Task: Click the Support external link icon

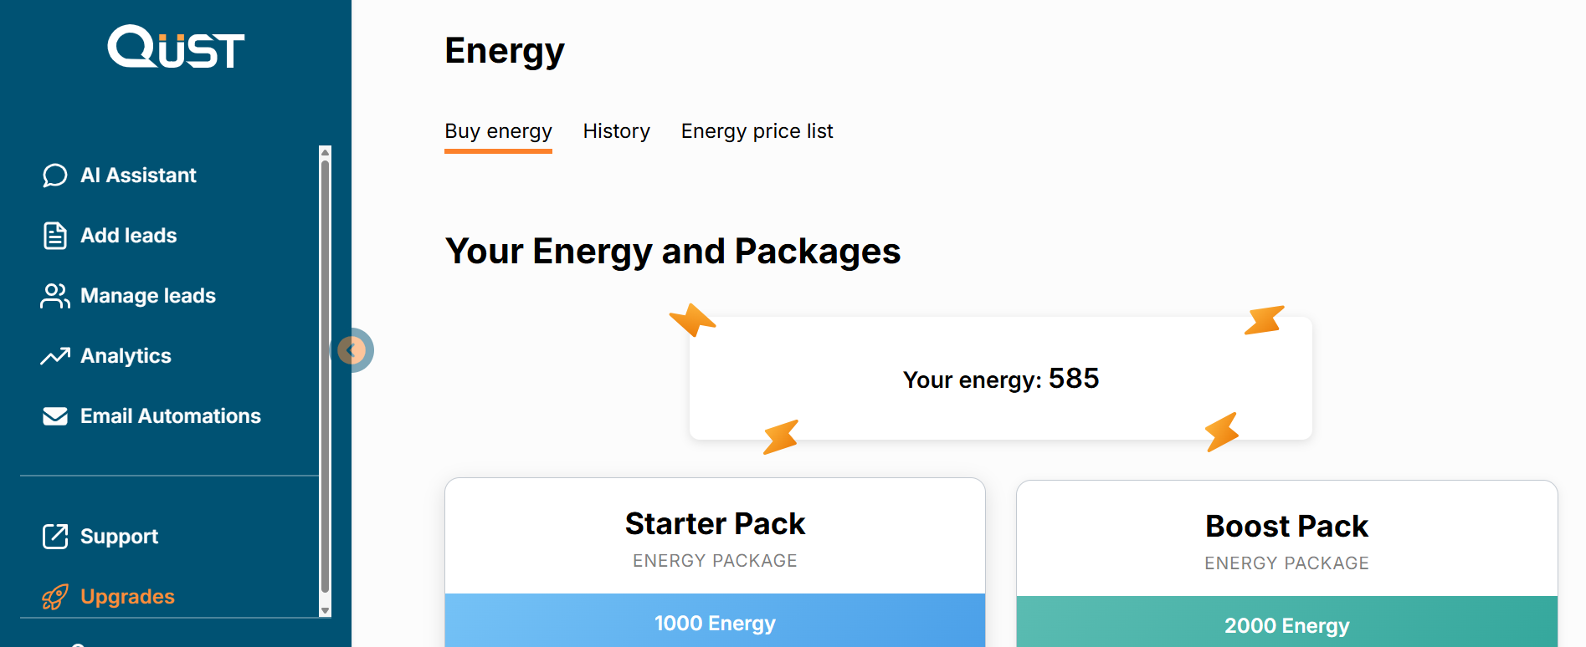Action: (x=55, y=537)
